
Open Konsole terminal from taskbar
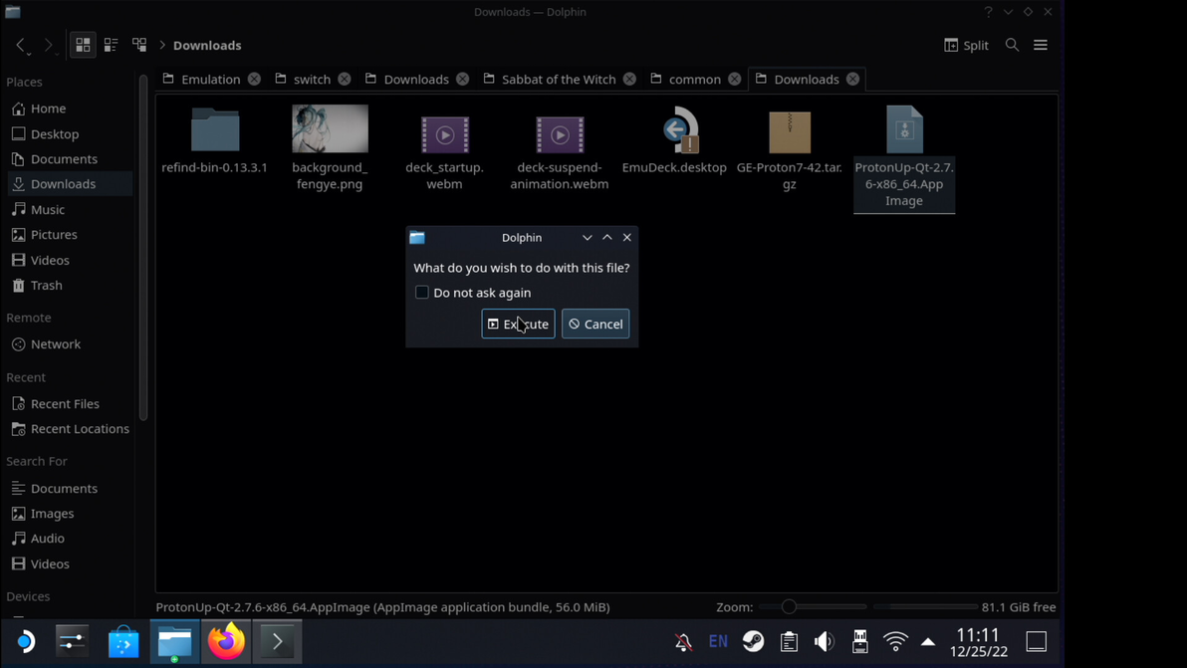pyautogui.click(x=277, y=642)
